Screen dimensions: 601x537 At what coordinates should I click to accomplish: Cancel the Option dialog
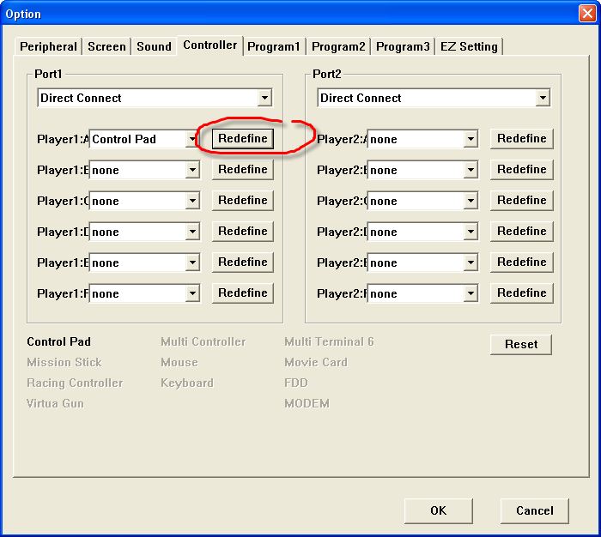coord(534,510)
